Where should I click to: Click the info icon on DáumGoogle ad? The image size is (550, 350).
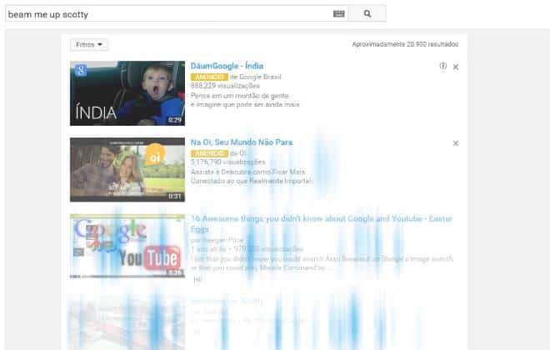pyautogui.click(x=443, y=66)
